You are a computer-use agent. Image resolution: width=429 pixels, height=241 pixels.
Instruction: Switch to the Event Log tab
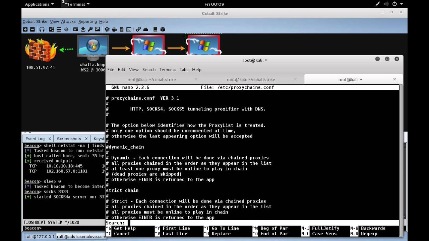pyautogui.click(x=35, y=139)
